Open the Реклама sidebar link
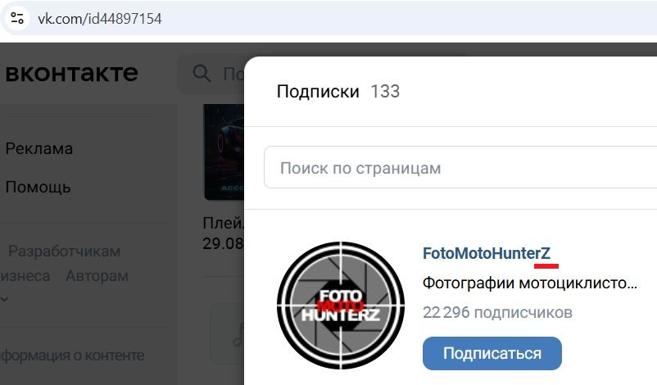Image resolution: width=657 pixels, height=385 pixels. coord(39,149)
